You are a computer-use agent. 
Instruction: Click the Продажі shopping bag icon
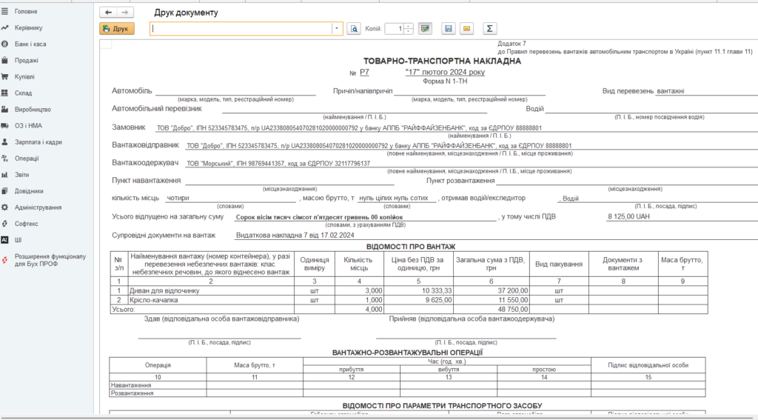(x=5, y=61)
